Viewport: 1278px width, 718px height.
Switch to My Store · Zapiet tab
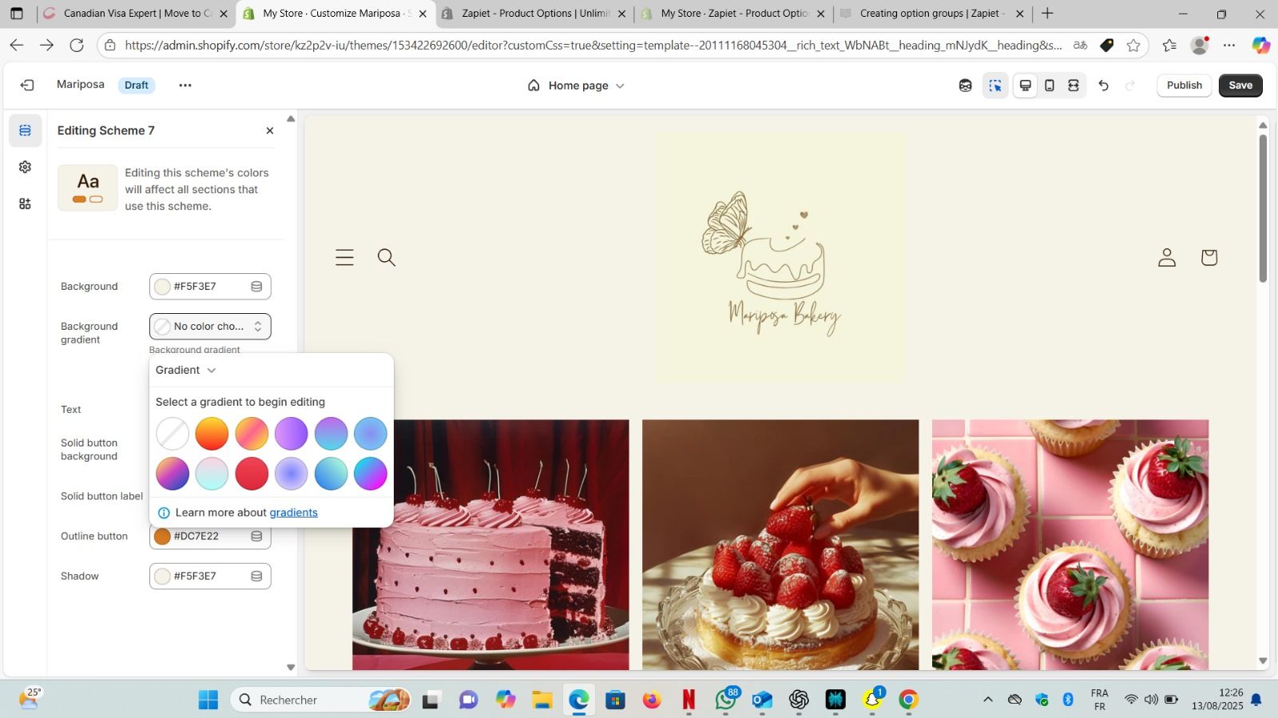(x=733, y=14)
